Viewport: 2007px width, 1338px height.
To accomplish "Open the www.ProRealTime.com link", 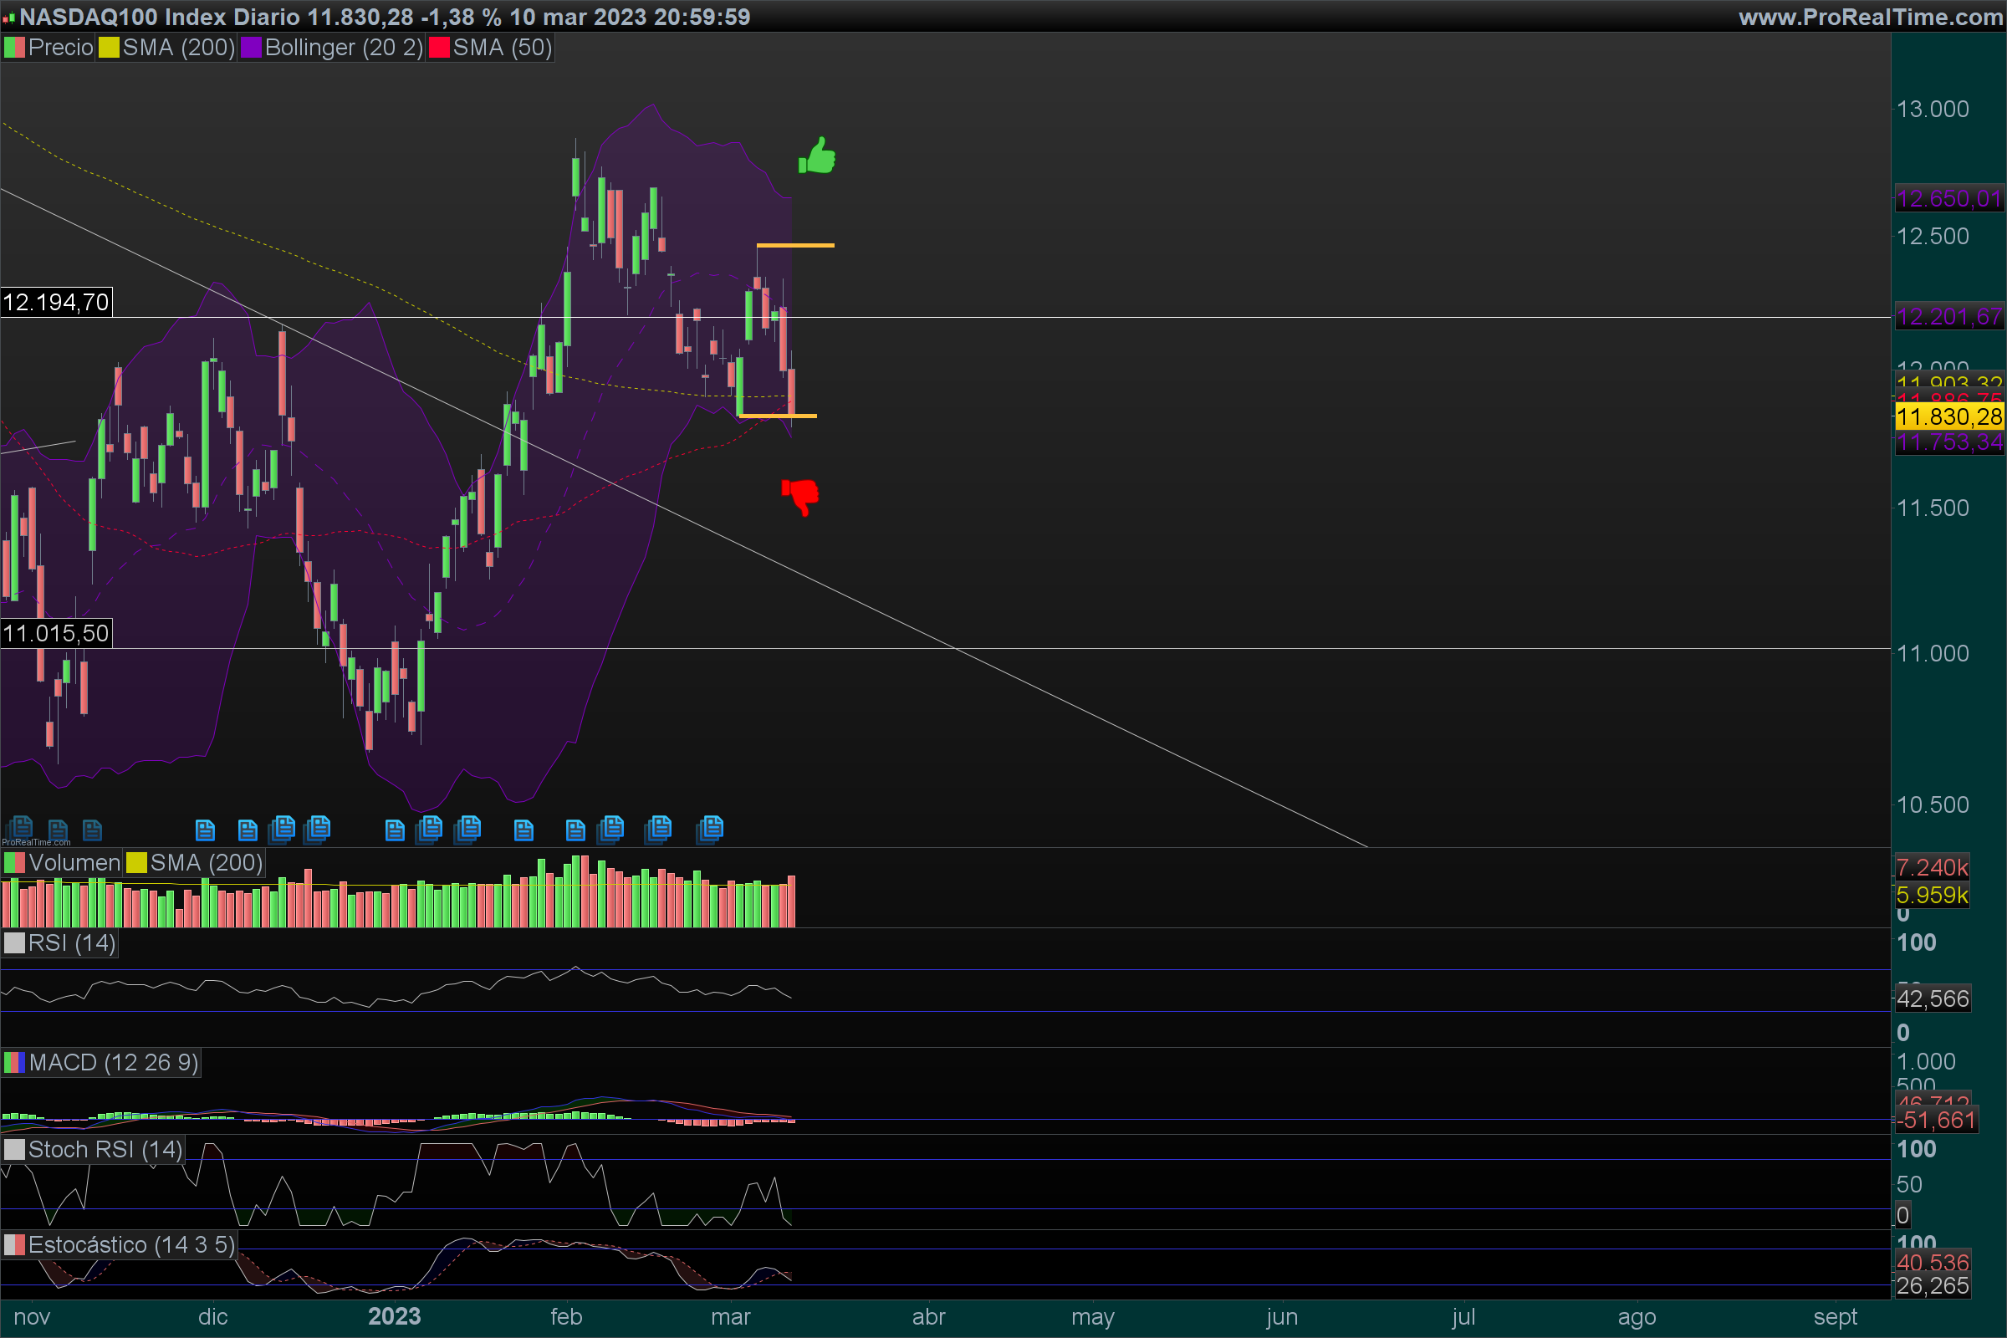I will click(x=1870, y=17).
